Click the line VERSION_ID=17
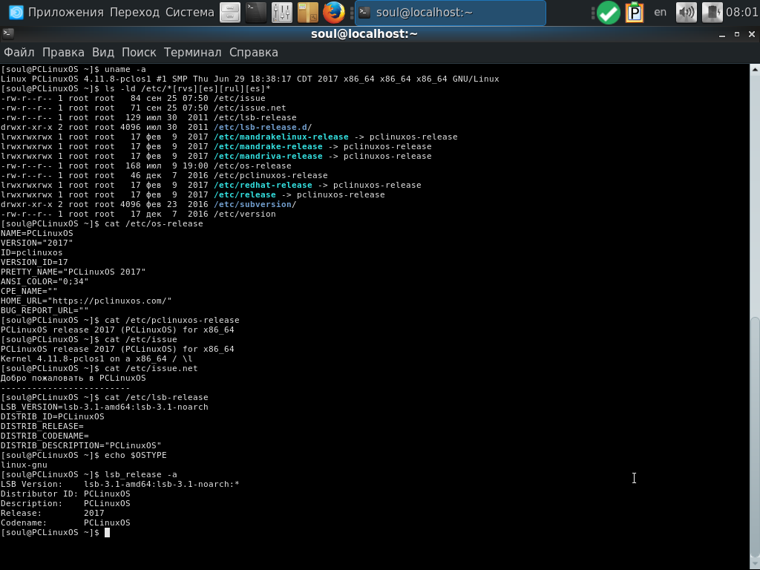This screenshot has width=760, height=570. (34, 262)
